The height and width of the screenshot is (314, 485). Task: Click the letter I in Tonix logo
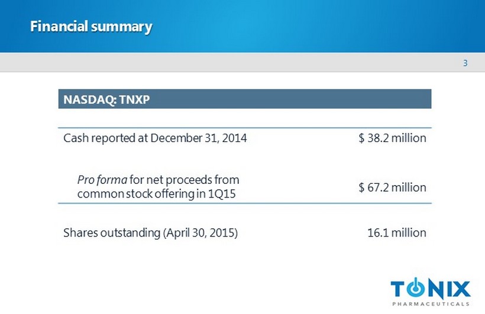pos(448,289)
